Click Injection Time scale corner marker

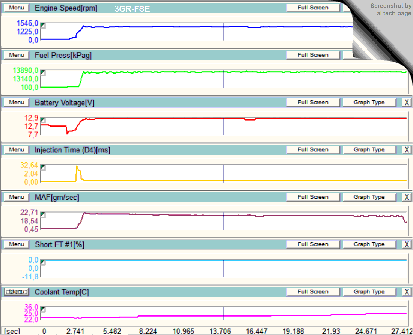[x=43, y=167]
